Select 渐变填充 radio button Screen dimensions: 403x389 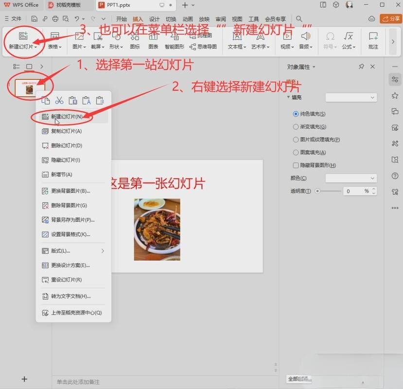(296, 127)
